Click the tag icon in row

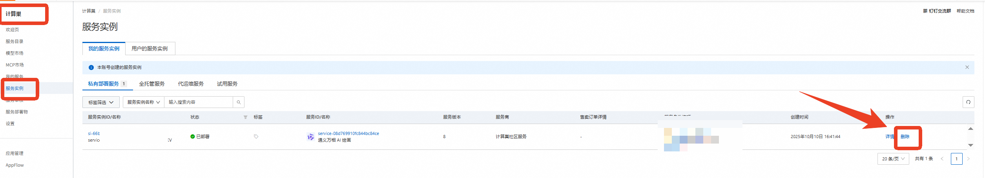256,137
